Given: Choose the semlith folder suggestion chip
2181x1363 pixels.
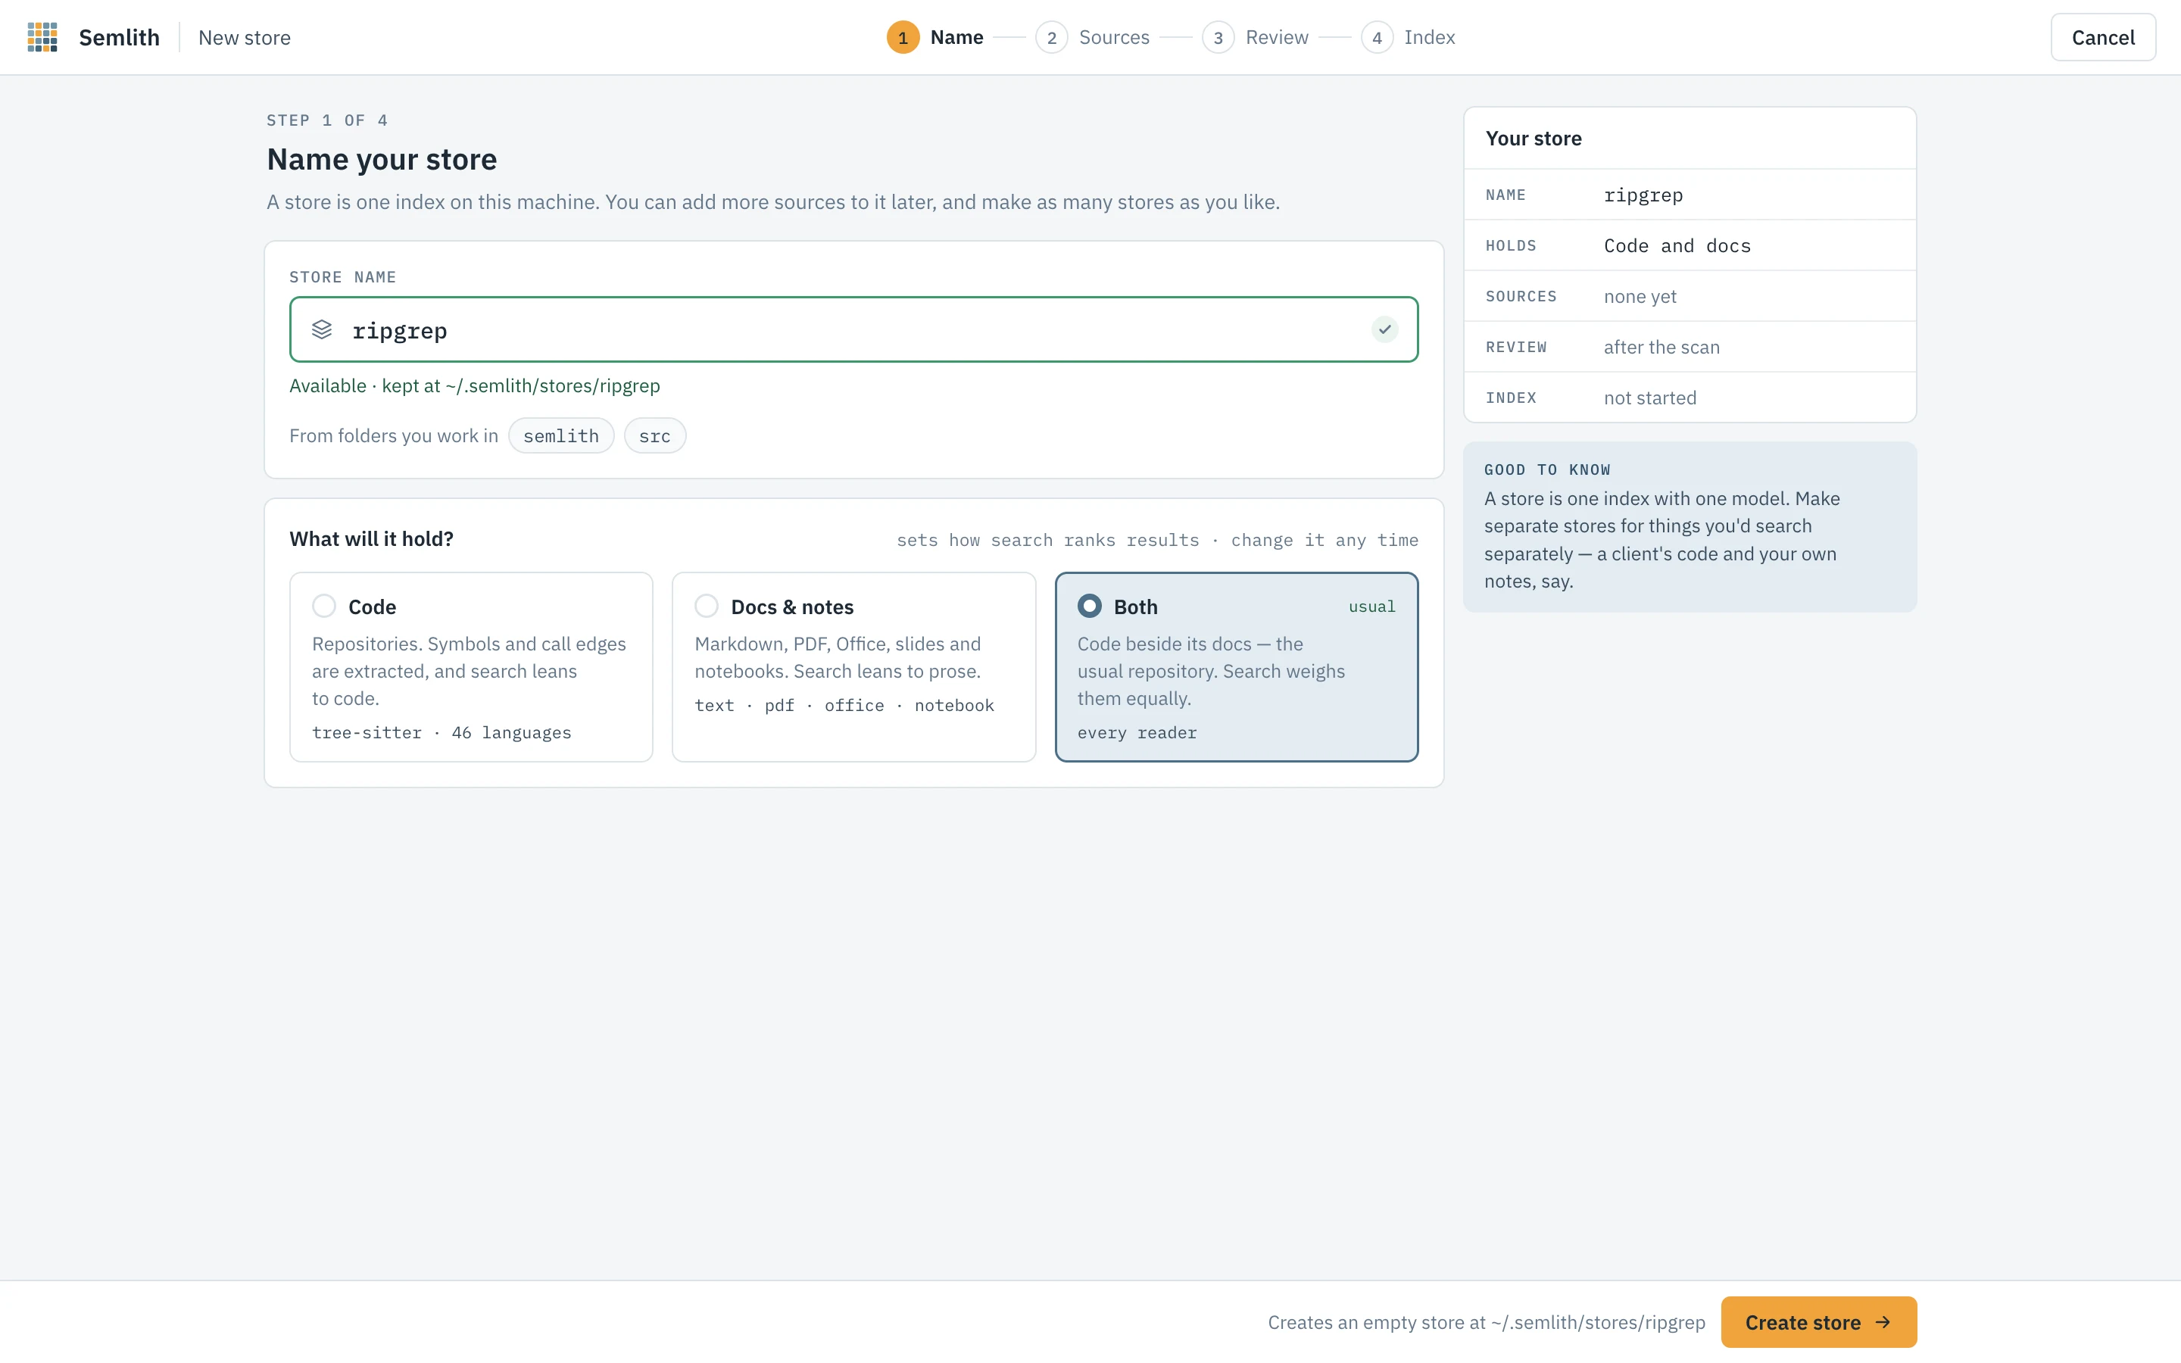Looking at the screenshot, I should tap(560, 435).
